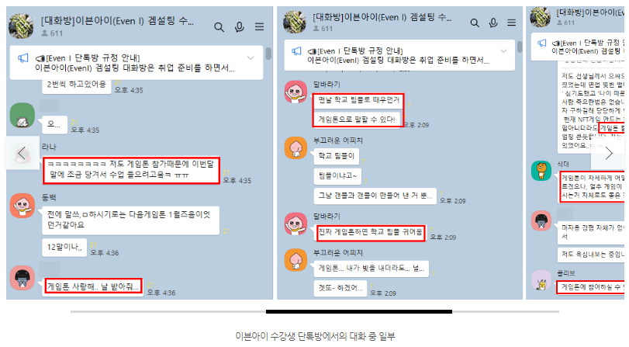Click 식대's green character avatar
The width and height of the screenshot is (629, 347).
coord(541,171)
